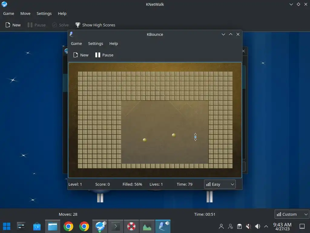Open the system settings taskbar icon
This screenshot has width=310, height=233.
pyautogui.click(x=21, y=226)
